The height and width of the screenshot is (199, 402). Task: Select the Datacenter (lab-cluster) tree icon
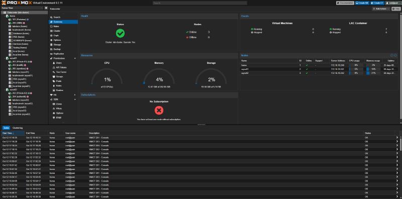point(5,12)
